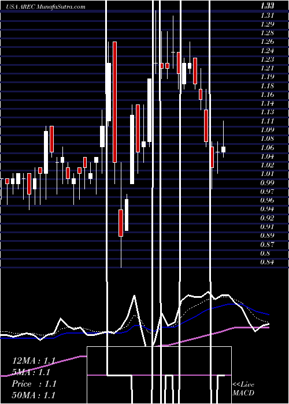Click the 0.96 price axis label
Screen dimensions: 289x404
tap(267, 200)
